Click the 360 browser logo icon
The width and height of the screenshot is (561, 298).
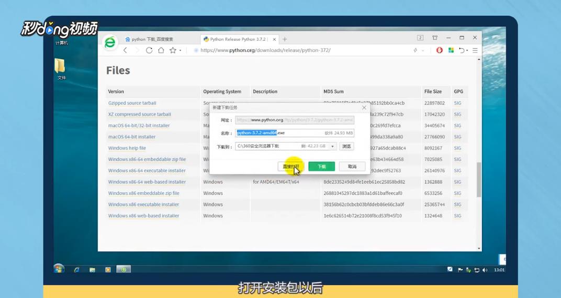click(x=110, y=42)
